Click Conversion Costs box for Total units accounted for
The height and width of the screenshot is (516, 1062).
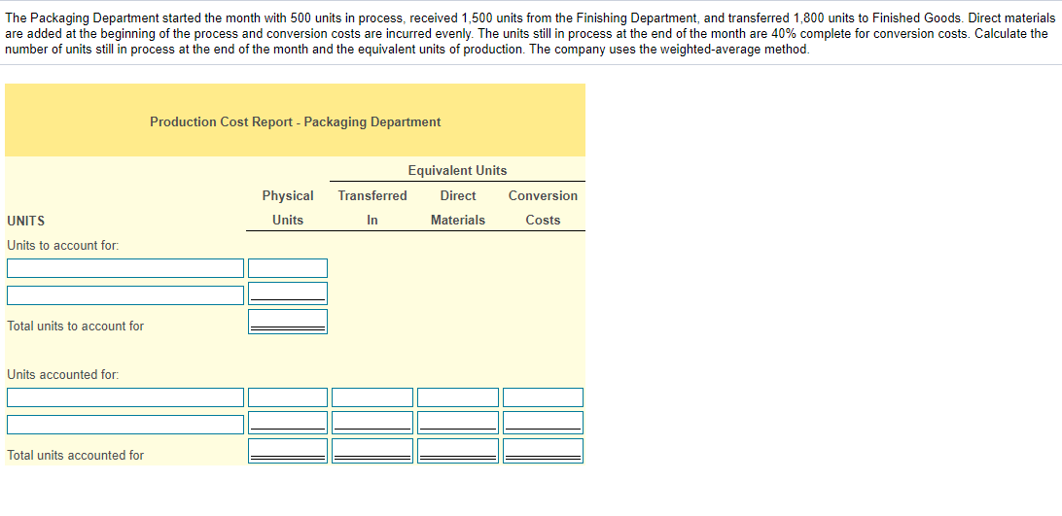pyautogui.click(x=544, y=451)
